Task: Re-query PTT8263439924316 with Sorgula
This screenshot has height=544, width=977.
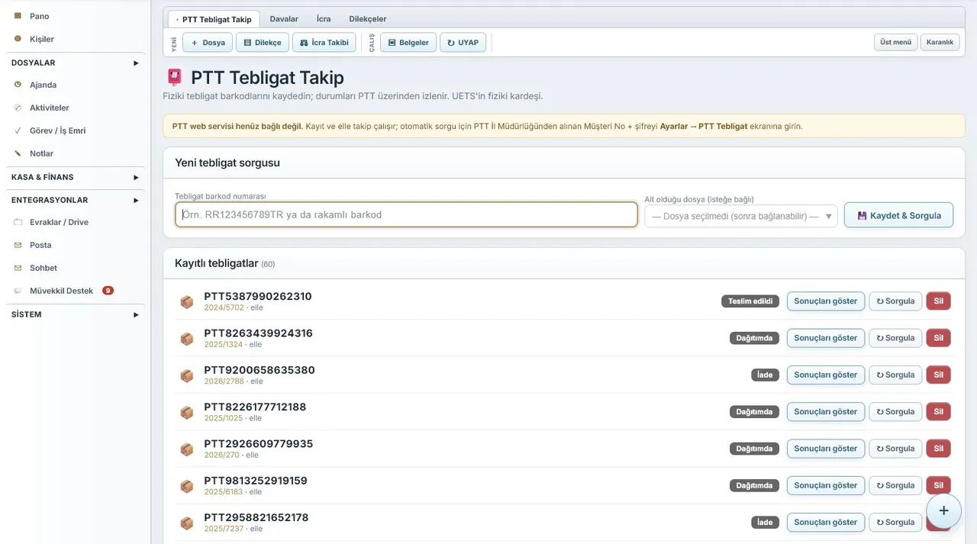Action: [895, 338]
